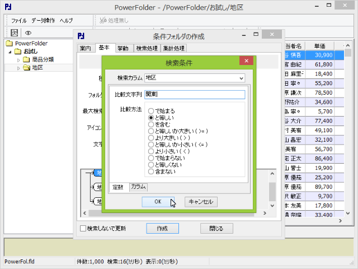
Task: Click condition tree vertical scrollbar thumb
Action: (x=272, y=192)
